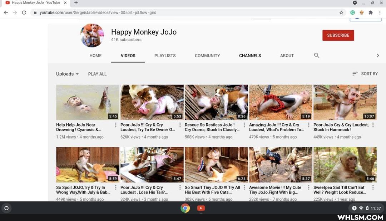The height and width of the screenshot is (221, 386).
Task: Open options for Help Help JoJo Near Drowning video
Action: [x=115, y=125]
